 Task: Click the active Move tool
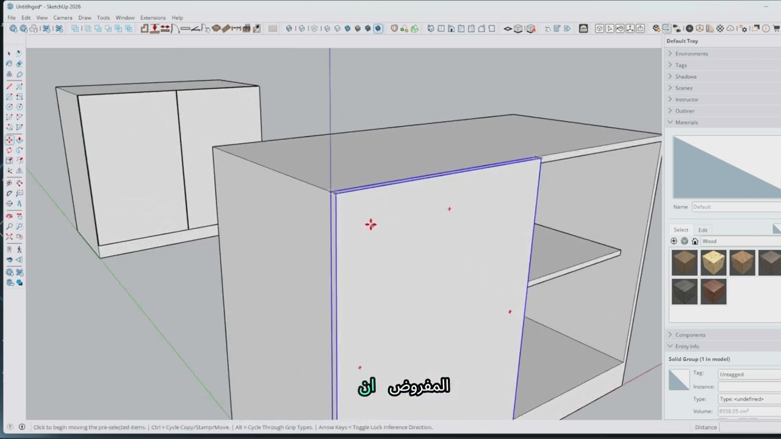coord(9,140)
